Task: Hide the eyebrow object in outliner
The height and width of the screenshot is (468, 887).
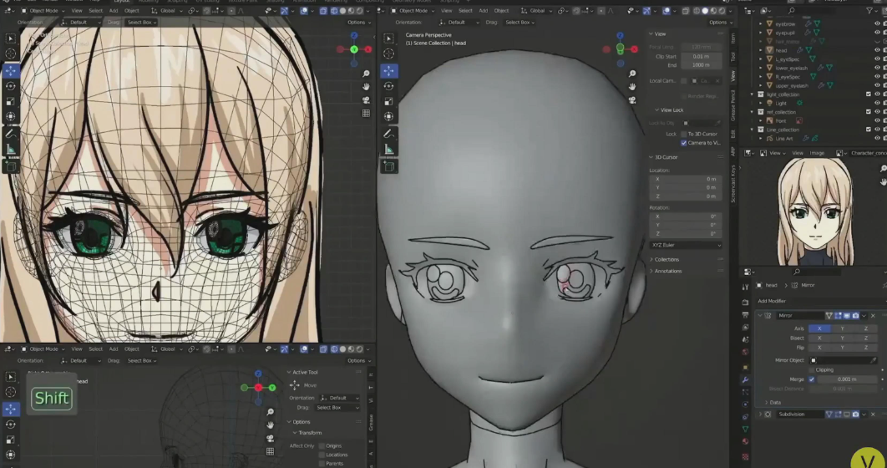Action: (x=877, y=23)
